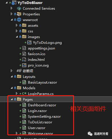Select the Models folder label
This screenshot has height=139, width=112.
click(x=29, y=88)
